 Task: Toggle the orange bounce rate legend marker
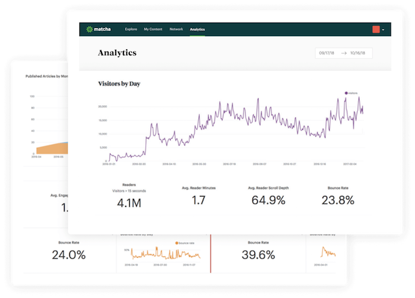tap(175, 243)
